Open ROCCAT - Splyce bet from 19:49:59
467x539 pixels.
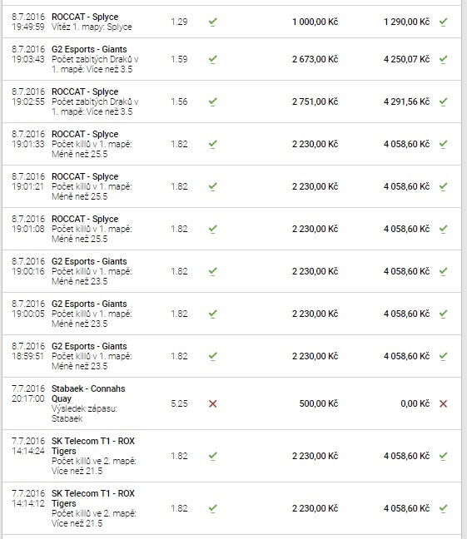pos(231,22)
